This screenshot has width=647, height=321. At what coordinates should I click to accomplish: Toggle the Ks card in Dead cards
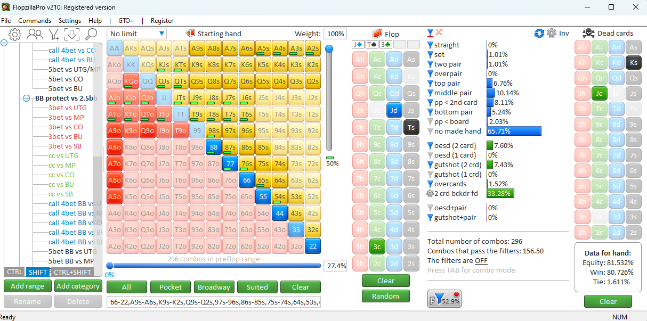(x=633, y=62)
